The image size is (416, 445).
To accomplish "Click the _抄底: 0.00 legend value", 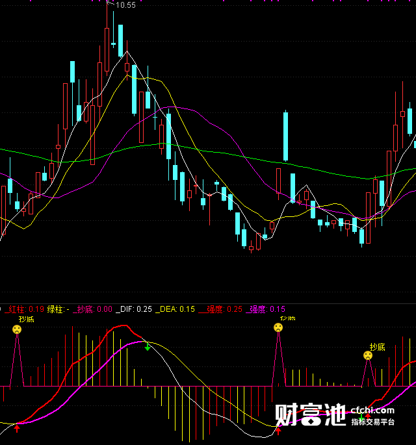I will click(x=92, y=309).
